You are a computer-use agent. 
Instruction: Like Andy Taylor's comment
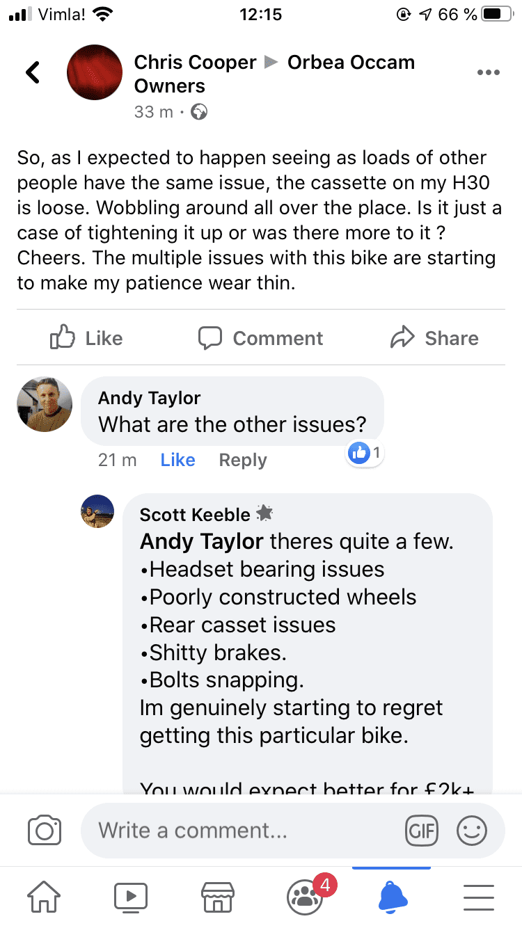[x=177, y=460]
